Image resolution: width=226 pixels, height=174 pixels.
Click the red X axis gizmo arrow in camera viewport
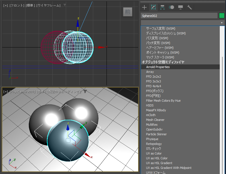coord(88,155)
